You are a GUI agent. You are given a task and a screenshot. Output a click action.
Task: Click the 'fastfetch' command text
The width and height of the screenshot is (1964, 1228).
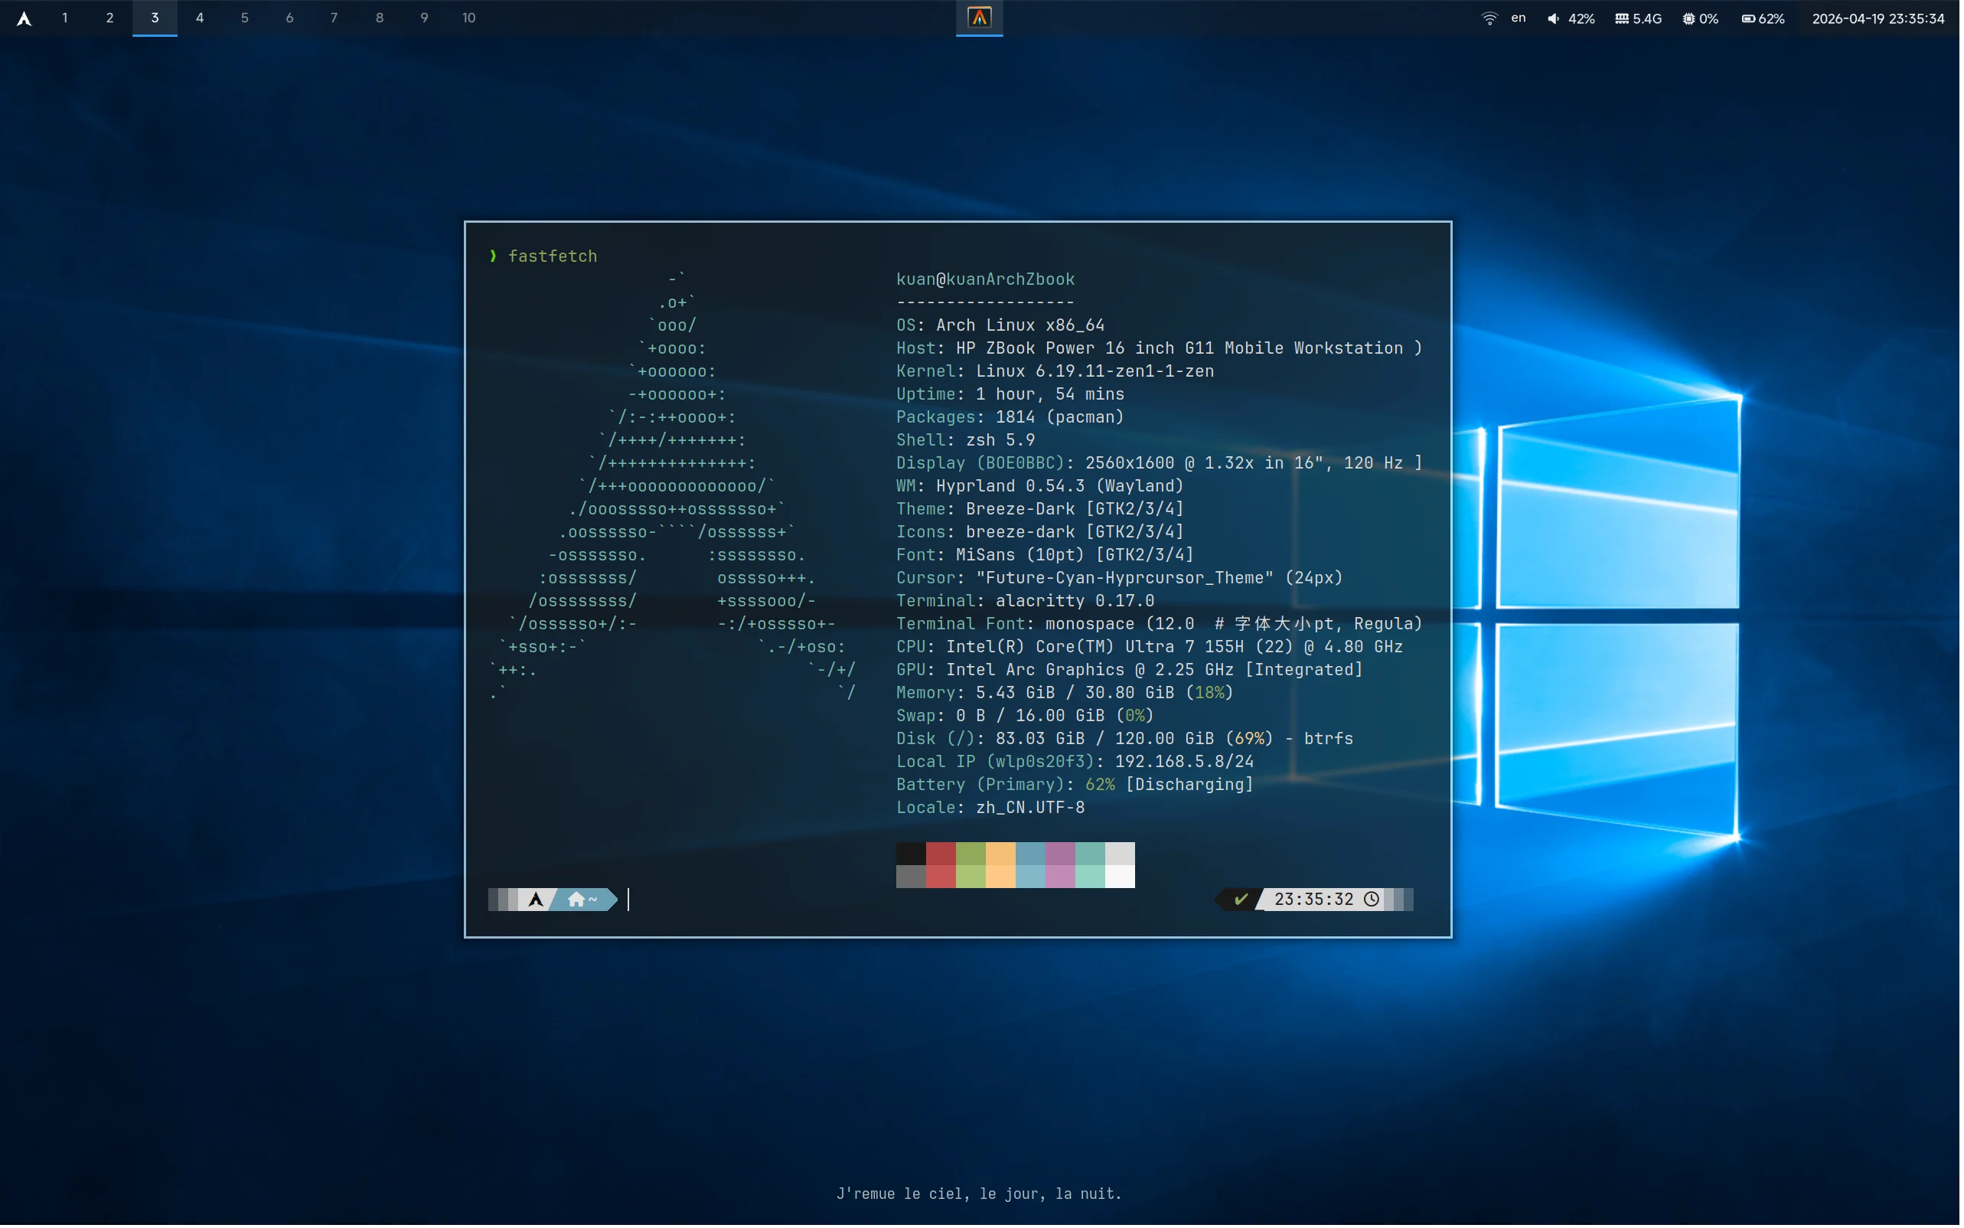point(553,256)
